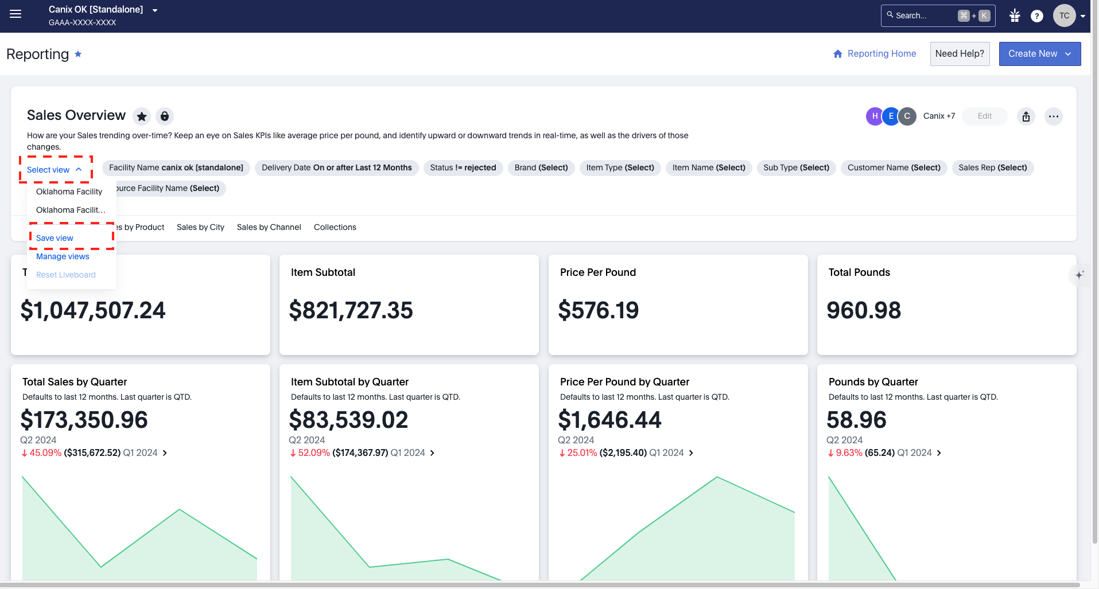Click the $821,727.35 Item Subtotal value
1099x589 pixels.
click(351, 310)
